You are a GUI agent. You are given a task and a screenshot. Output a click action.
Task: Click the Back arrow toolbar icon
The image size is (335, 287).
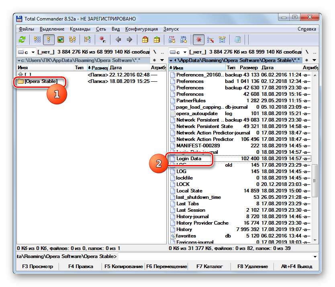tap(118, 39)
